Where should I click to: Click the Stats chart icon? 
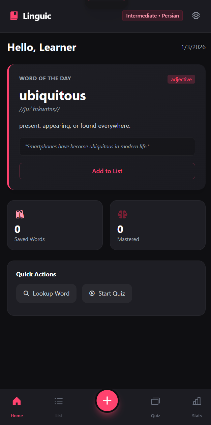(x=197, y=401)
